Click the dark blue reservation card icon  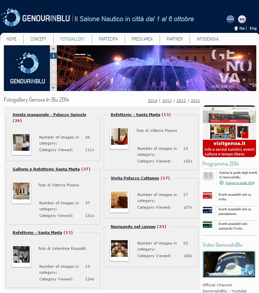coord(207,210)
